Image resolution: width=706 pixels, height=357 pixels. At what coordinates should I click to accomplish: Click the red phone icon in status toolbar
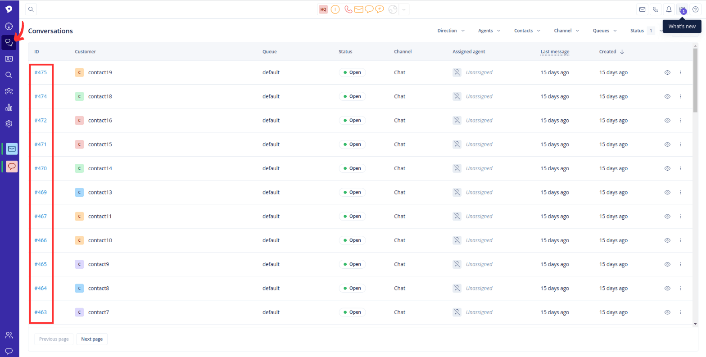click(347, 9)
